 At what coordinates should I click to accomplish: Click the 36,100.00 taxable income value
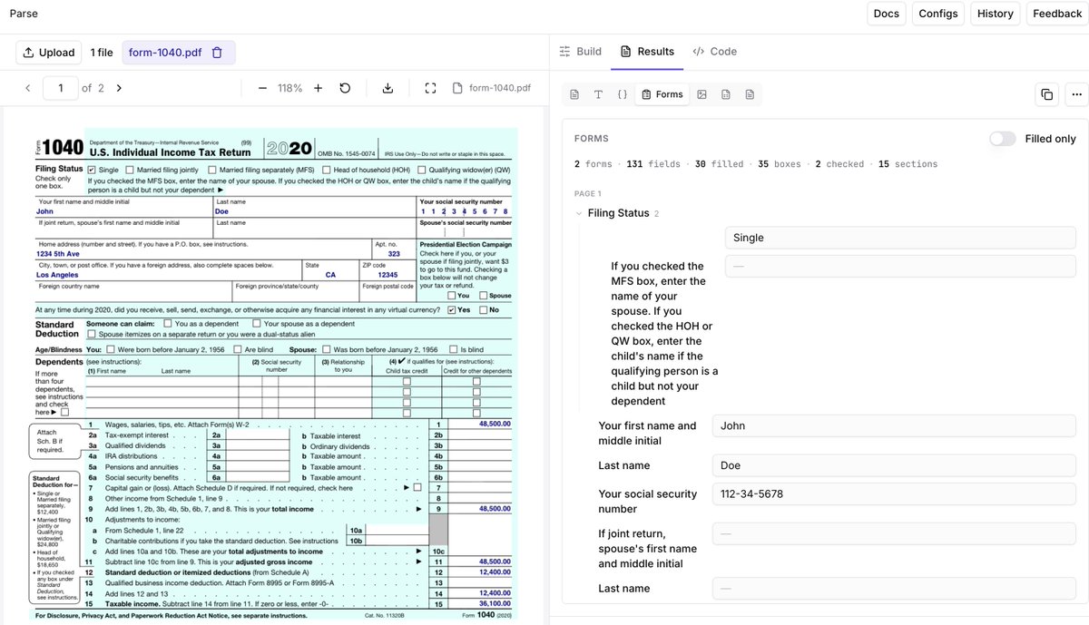[x=495, y=603]
